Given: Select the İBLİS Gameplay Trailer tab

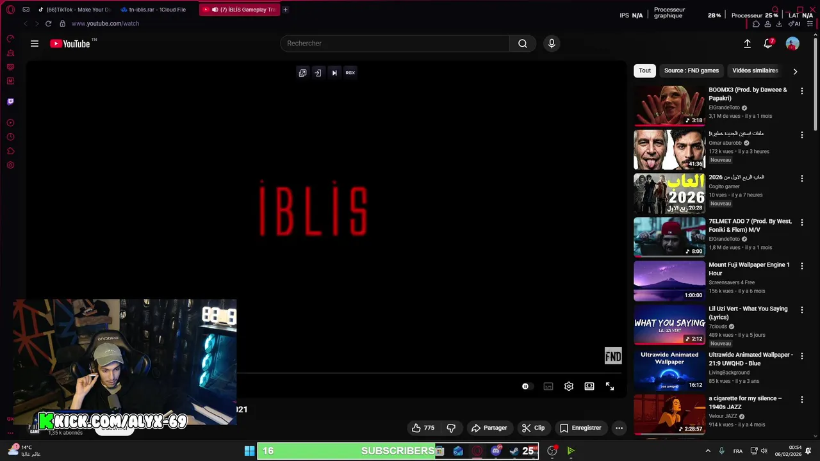Looking at the screenshot, I should tap(240, 10).
